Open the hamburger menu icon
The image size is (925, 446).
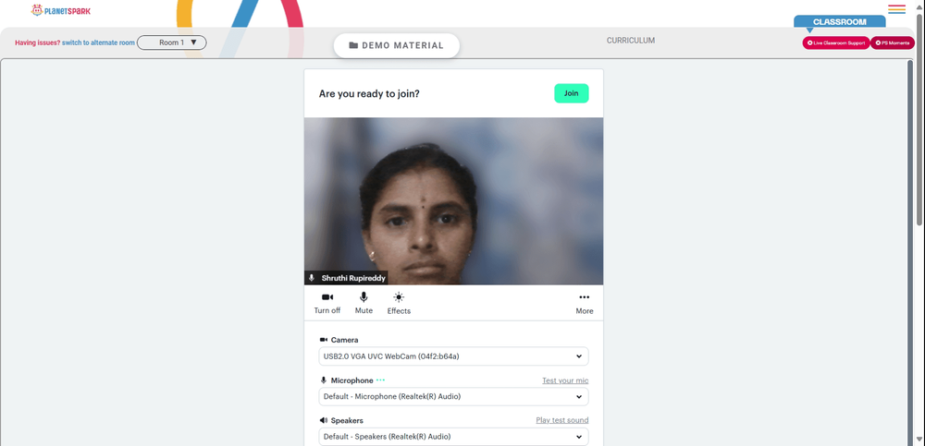[x=896, y=9]
